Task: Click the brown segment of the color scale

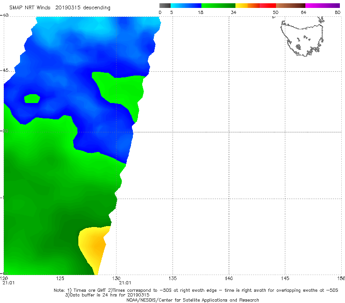Action: (290, 6)
